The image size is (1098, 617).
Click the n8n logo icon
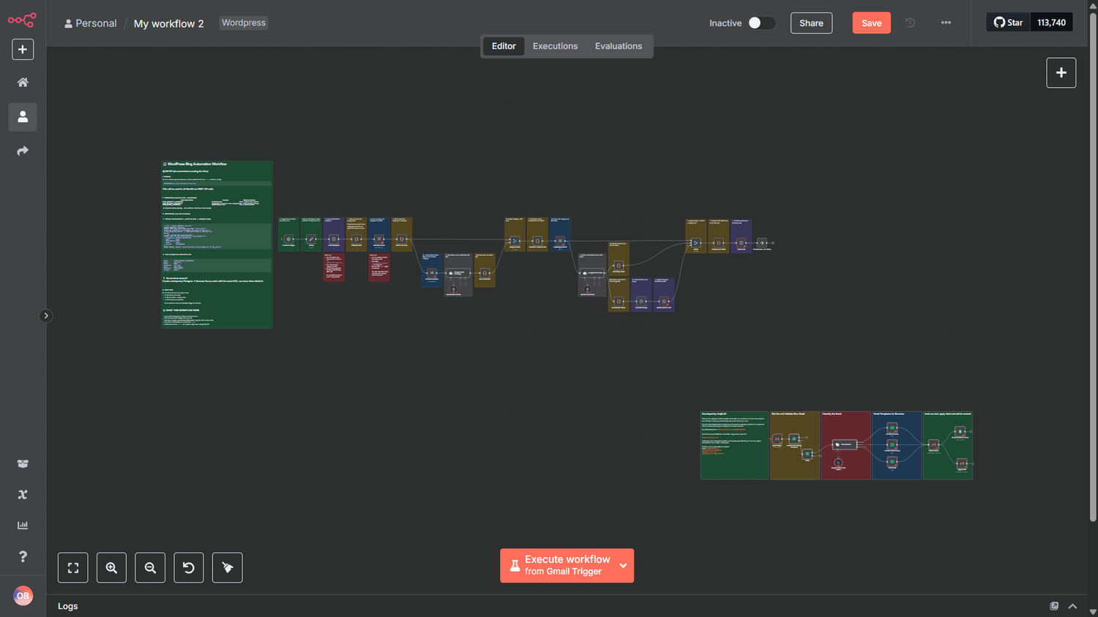(x=22, y=20)
